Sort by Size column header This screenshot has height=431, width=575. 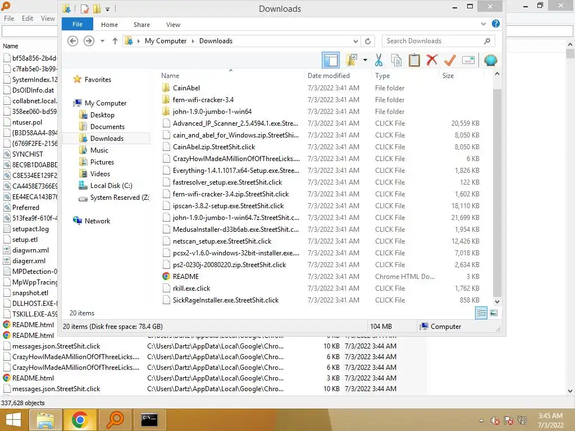tap(448, 76)
